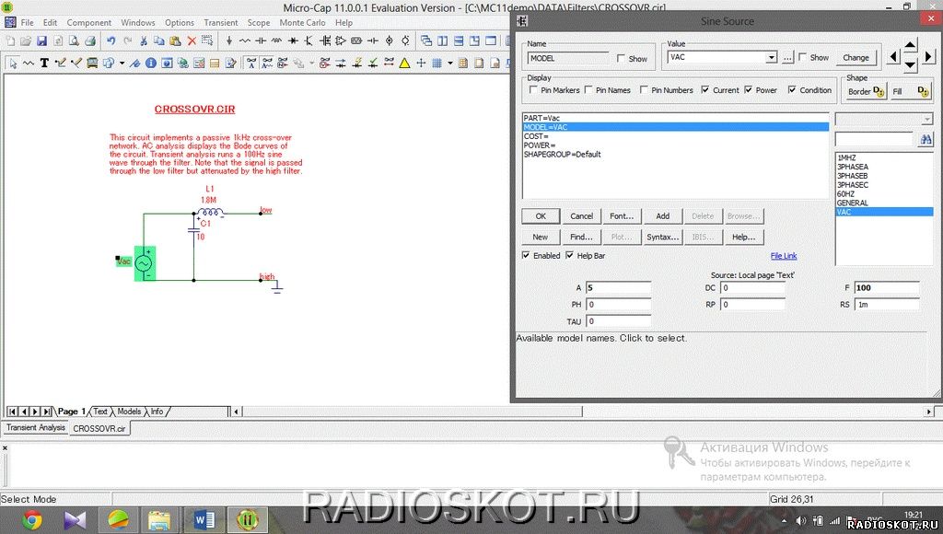The width and height of the screenshot is (943, 534).
Task: Click the undo arrow in the toolbar
Action: click(x=111, y=41)
